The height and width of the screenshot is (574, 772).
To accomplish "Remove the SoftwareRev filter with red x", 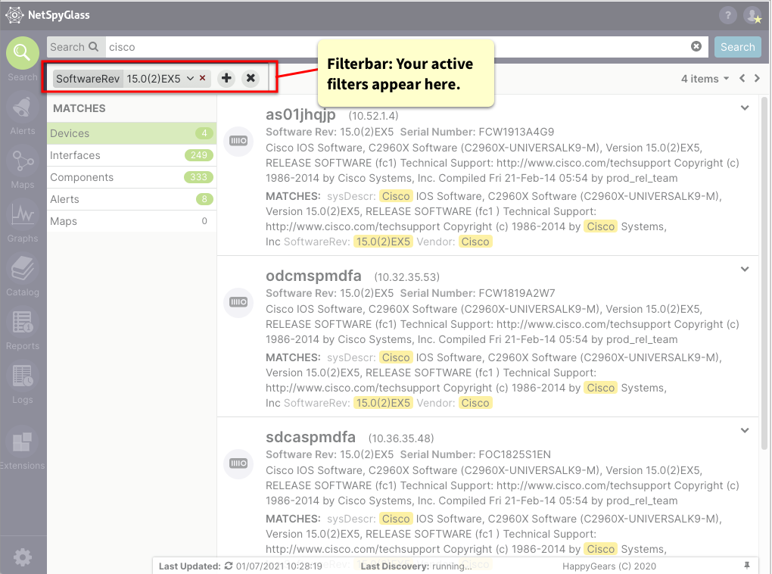I will (x=202, y=78).
